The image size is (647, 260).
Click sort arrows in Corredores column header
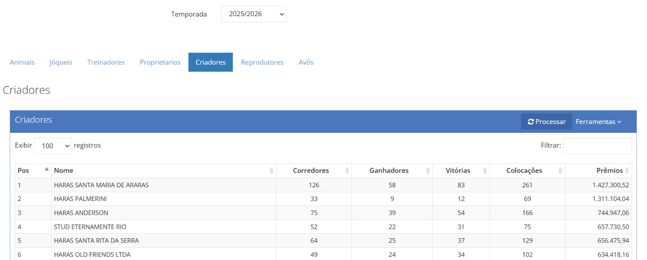pyautogui.click(x=347, y=171)
